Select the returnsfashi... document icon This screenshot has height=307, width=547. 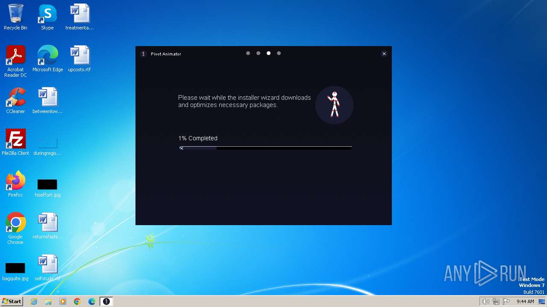[47, 226]
